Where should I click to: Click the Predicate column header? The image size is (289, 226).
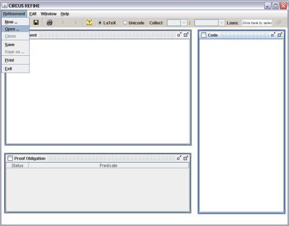coord(109,165)
